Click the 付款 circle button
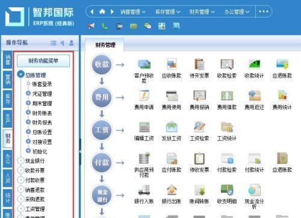301x218 pixels. coord(102,163)
